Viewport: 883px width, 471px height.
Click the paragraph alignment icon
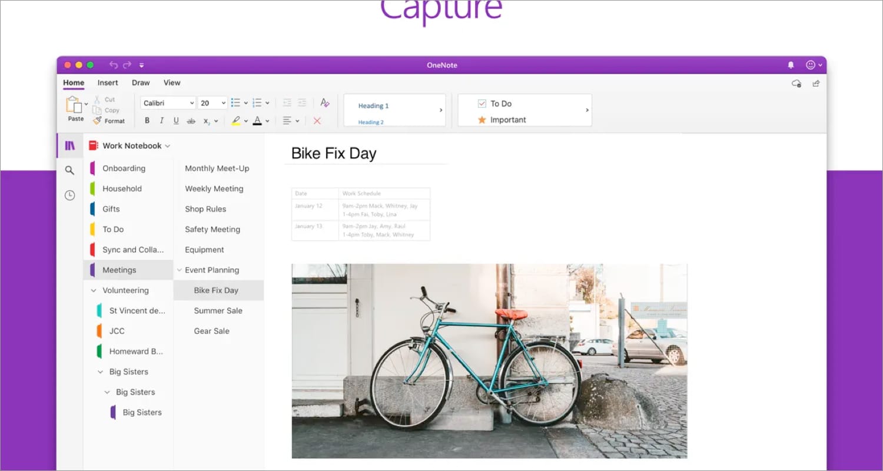pyautogui.click(x=287, y=121)
